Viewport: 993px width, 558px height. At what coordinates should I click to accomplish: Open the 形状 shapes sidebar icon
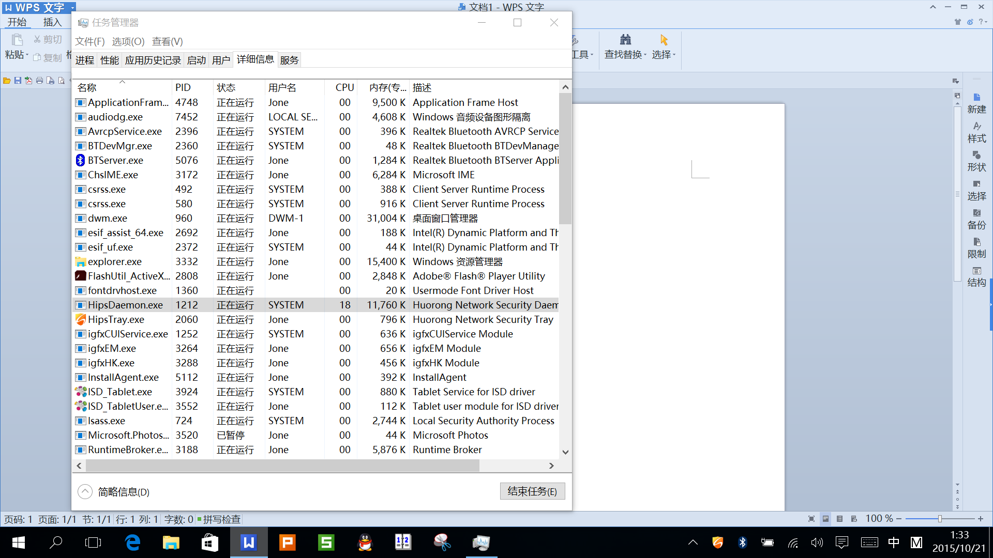click(x=976, y=156)
